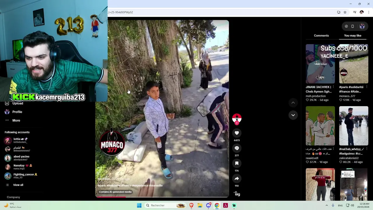This screenshot has width=373, height=210.
Task: Expand the Company footer section
Action: point(13,197)
